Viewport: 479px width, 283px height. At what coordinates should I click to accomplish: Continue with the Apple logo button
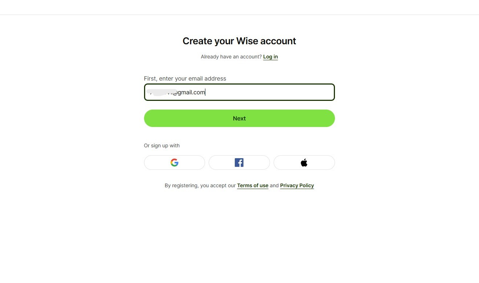pos(304,163)
